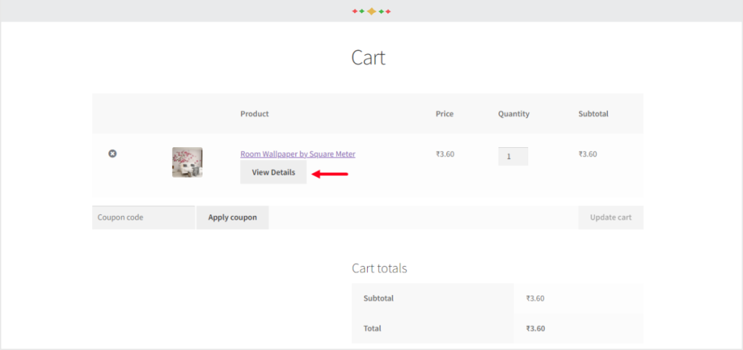Select the Subtotal label in Cart totals

[x=379, y=299]
